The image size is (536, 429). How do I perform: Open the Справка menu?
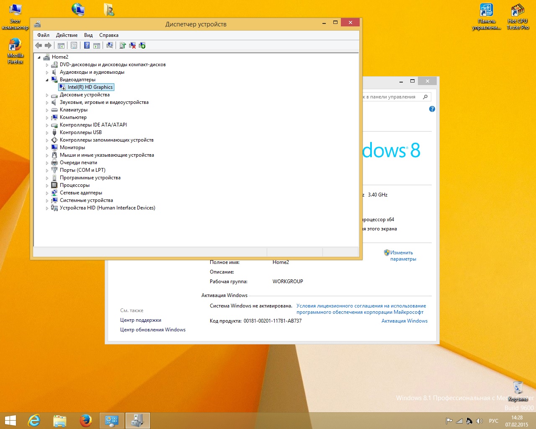coord(109,35)
